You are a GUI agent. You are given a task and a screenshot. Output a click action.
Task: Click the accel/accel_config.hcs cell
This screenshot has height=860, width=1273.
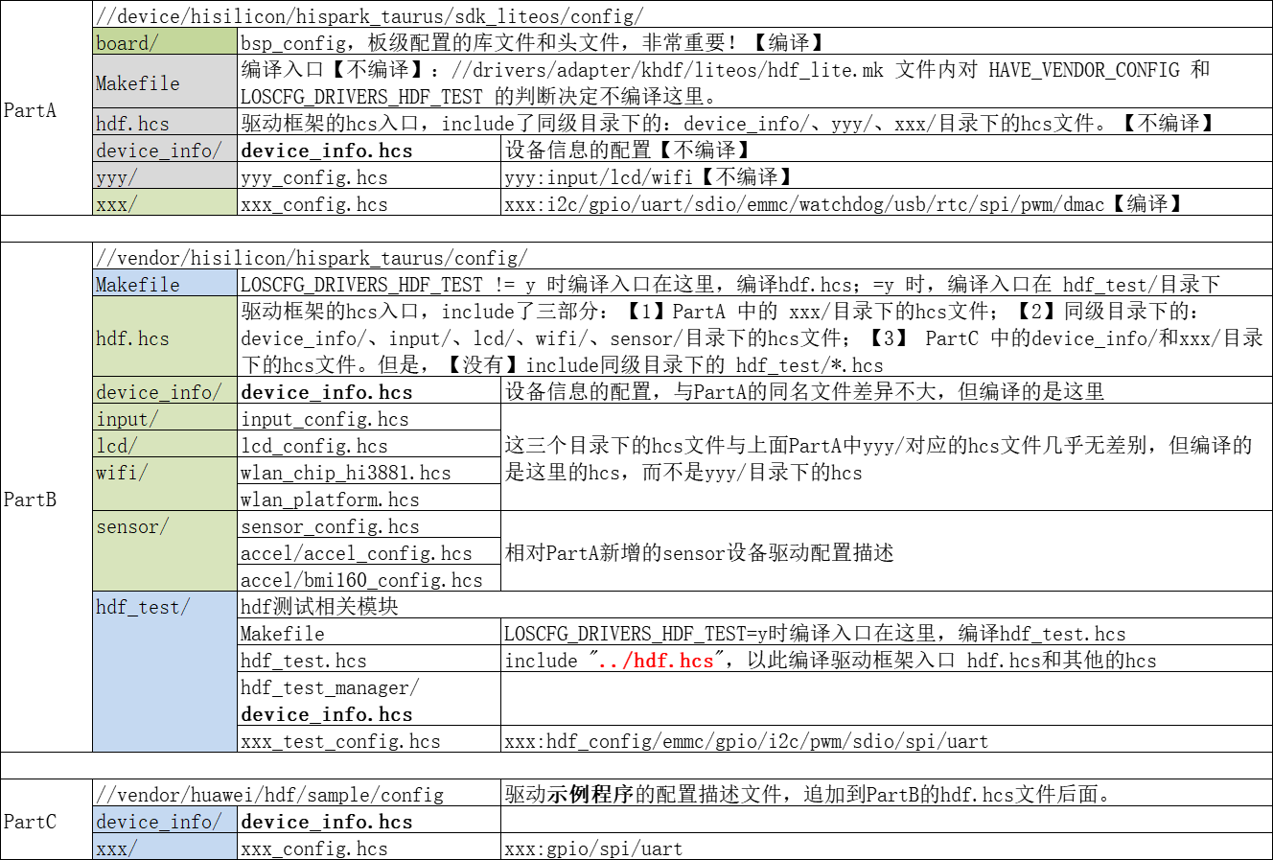[369, 551]
